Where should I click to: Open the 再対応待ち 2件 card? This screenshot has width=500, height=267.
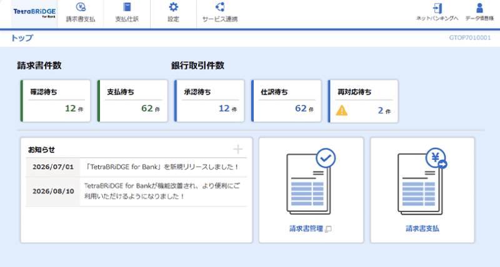363,101
